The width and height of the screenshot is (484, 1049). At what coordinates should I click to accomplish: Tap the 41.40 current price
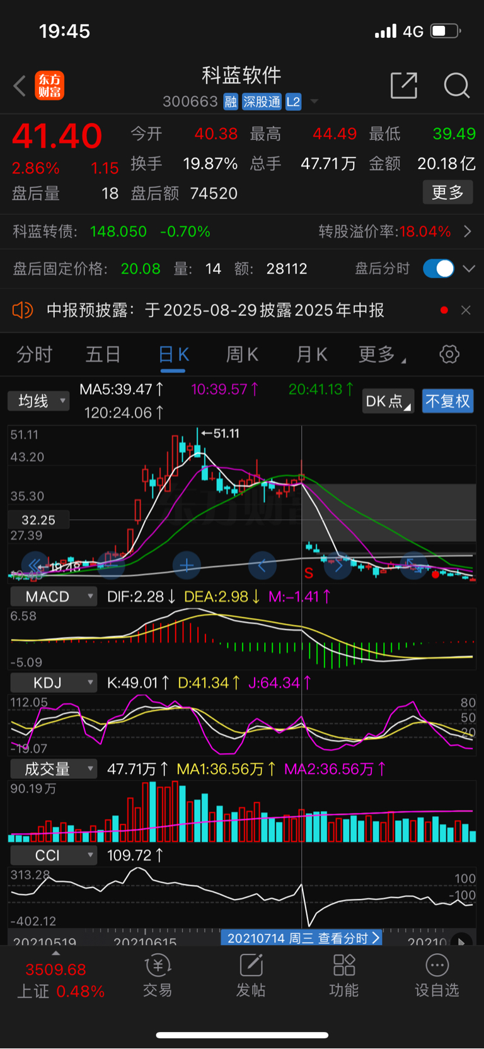(x=57, y=136)
